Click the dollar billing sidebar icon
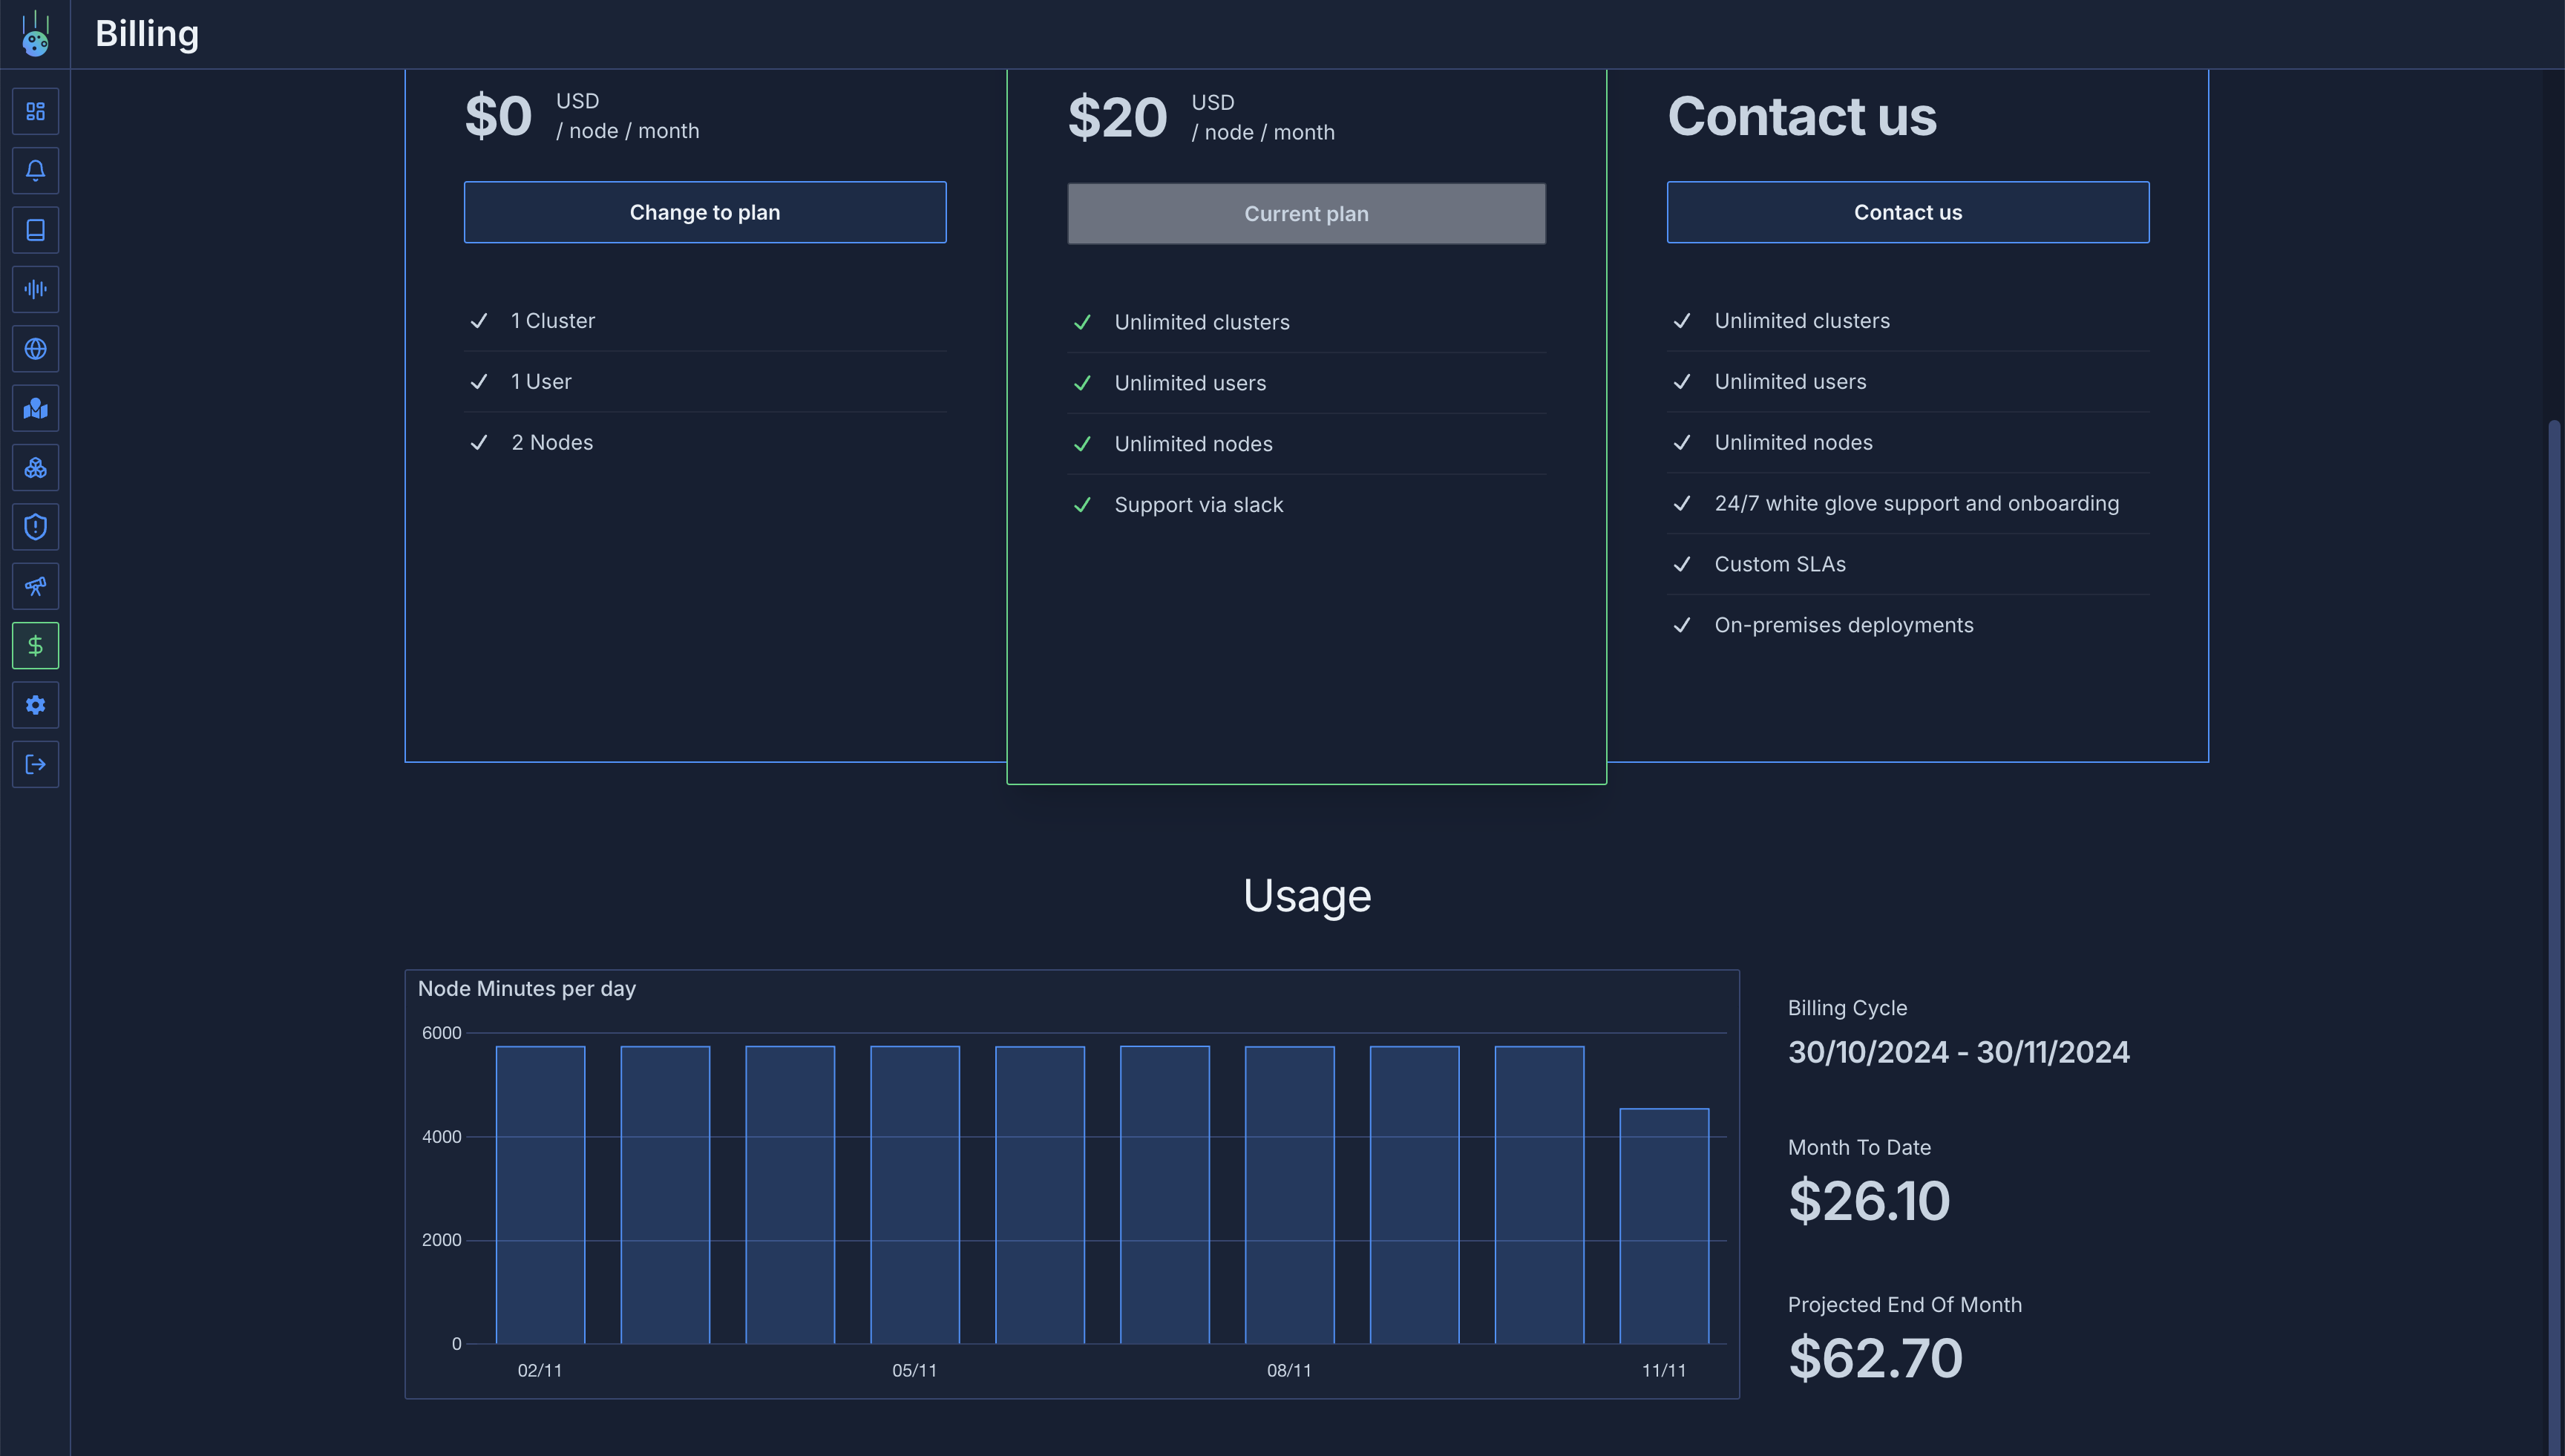This screenshot has width=2565, height=1456. pos(35,646)
